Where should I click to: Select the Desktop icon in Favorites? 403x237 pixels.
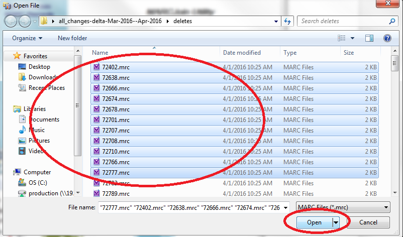tap(22, 67)
